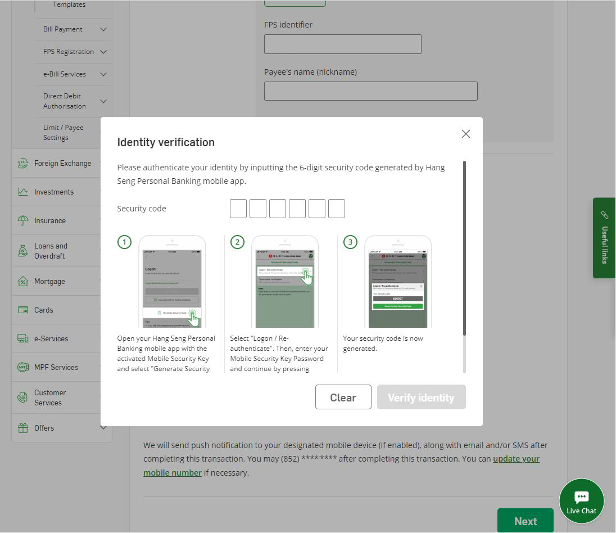The width and height of the screenshot is (616, 533).
Task: Expand the e-Bill Services chevron
Action: point(103,74)
